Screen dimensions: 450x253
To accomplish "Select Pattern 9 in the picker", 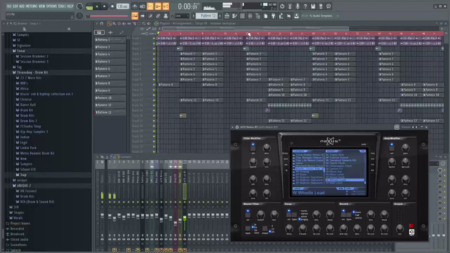I will (x=110, y=91).
